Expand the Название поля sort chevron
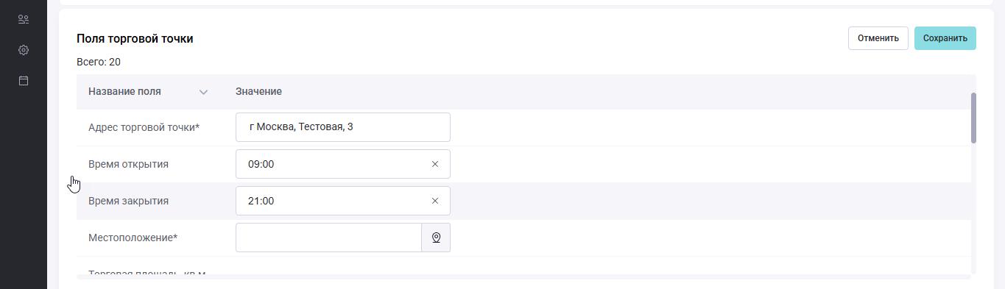This screenshot has height=289, width=1005. (203, 92)
